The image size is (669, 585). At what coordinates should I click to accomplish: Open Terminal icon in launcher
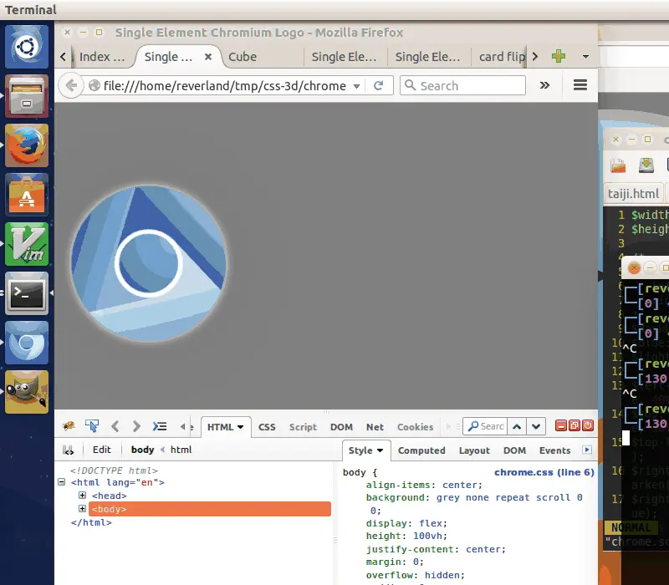pyautogui.click(x=27, y=293)
